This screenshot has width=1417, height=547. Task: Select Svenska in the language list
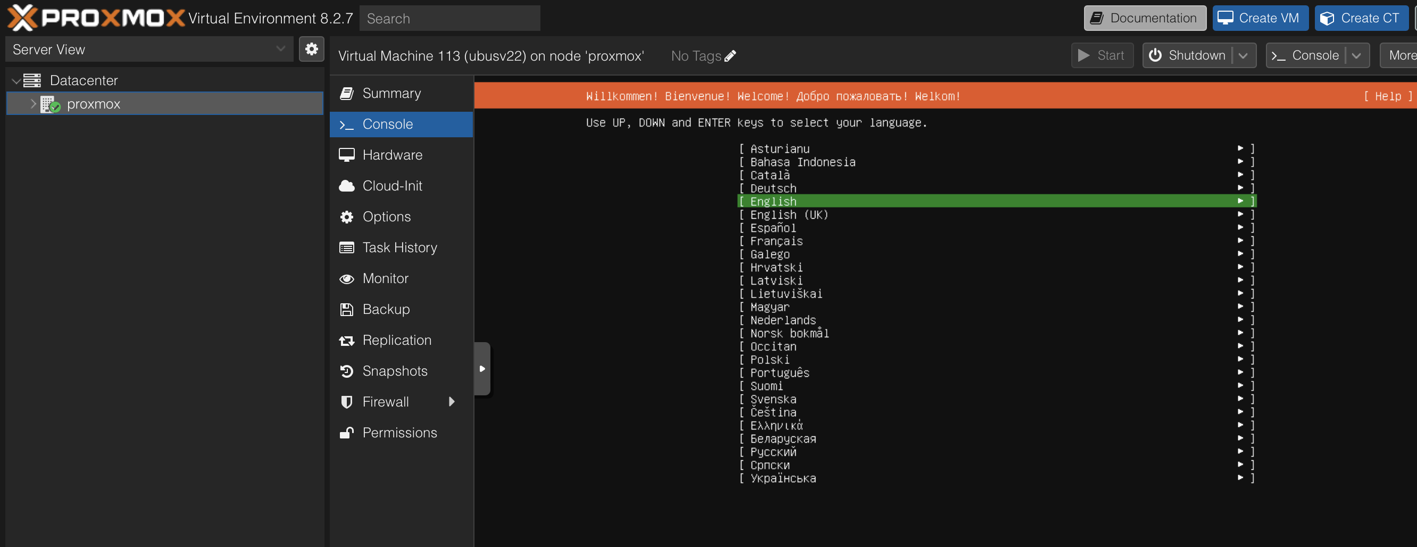996,399
